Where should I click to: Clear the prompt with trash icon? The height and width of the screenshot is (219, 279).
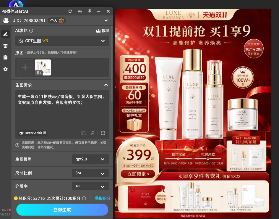pos(93,133)
